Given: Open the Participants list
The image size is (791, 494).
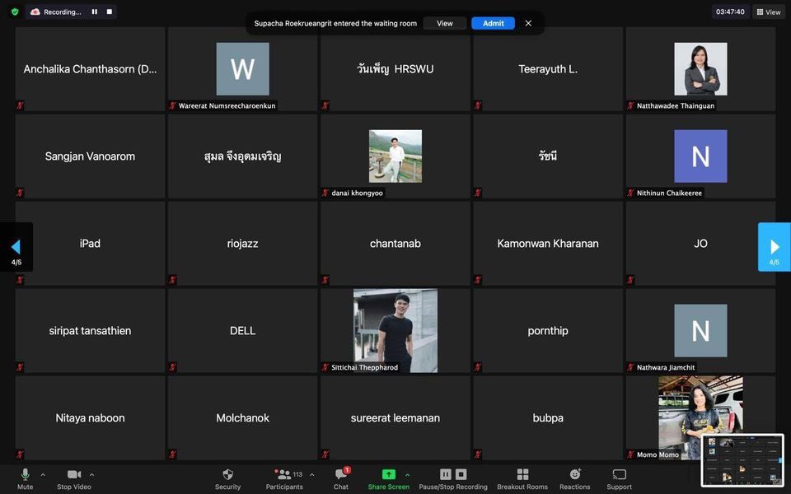Looking at the screenshot, I should [x=284, y=475].
